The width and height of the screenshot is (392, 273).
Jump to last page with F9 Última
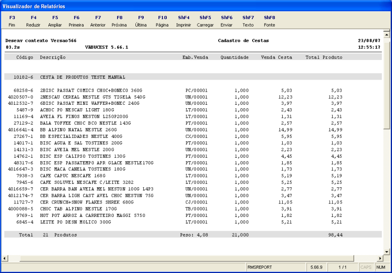tap(141, 21)
